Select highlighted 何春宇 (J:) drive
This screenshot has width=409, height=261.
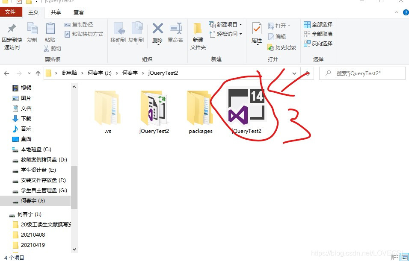point(35,201)
